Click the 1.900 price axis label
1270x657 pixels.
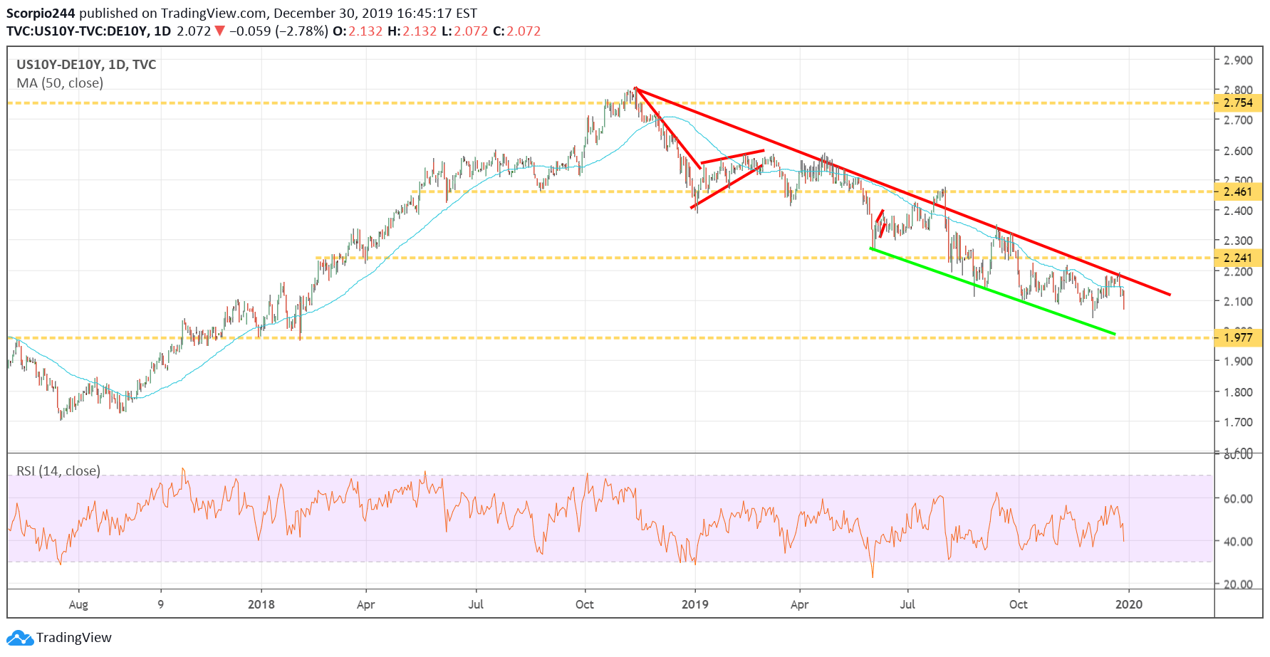tap(1238, 362)
